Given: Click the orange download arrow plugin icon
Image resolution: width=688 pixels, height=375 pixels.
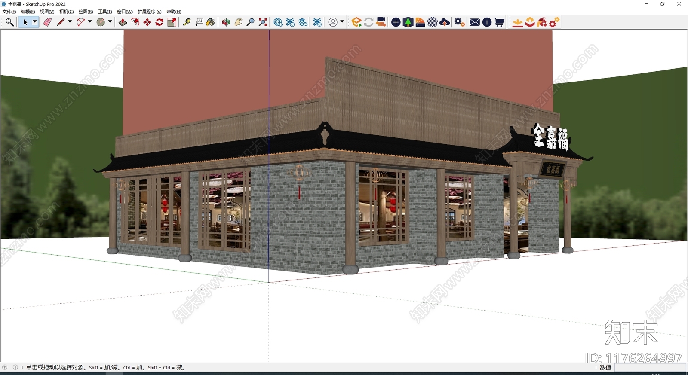Looking at the screenshot, I should tap(518, 22).
